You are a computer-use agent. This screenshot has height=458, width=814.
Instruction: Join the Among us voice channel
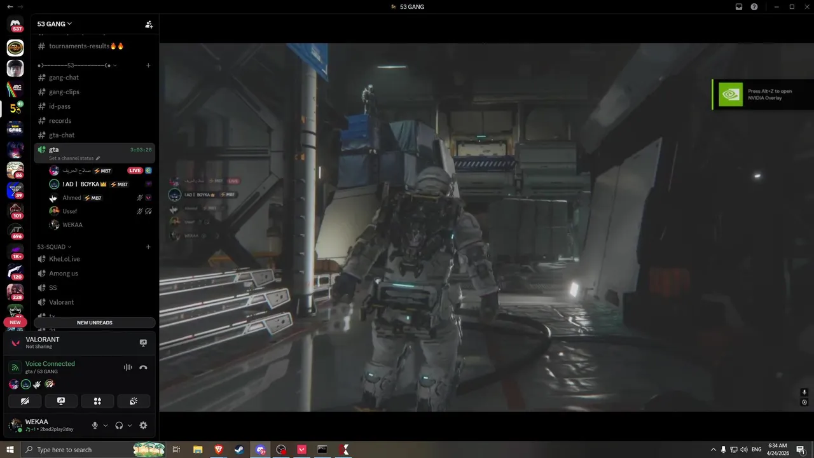coord(94,274)
